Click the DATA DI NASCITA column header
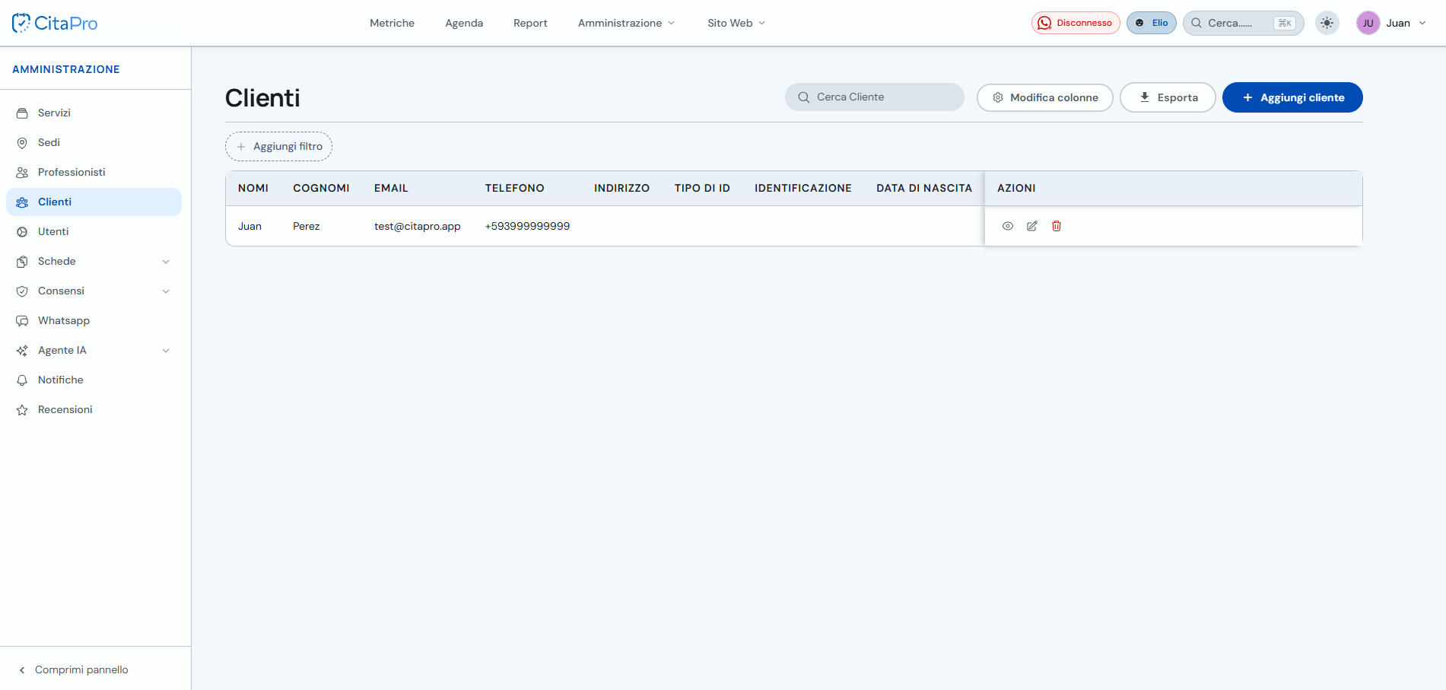 pos(924,188)
